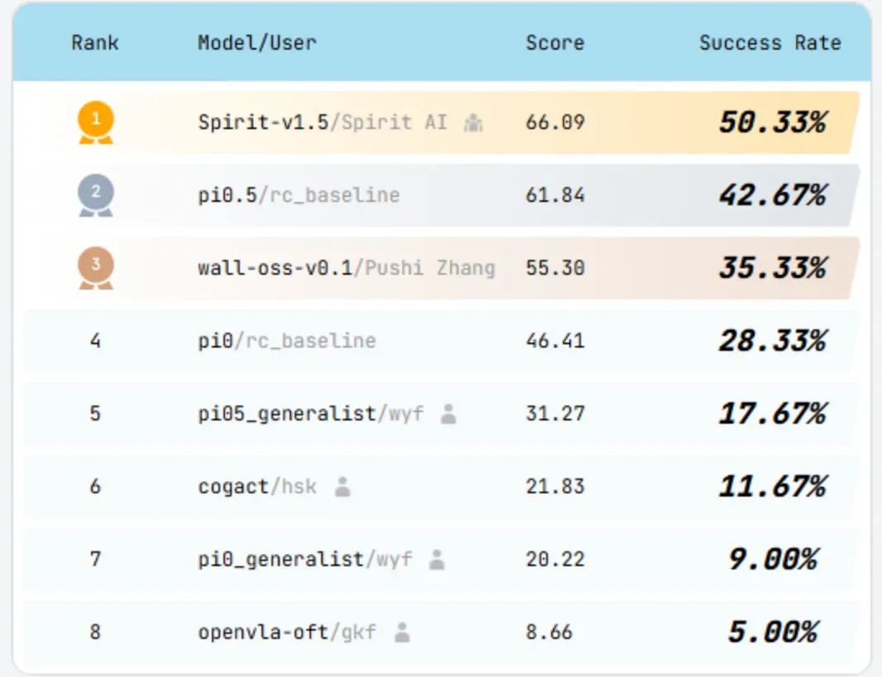Image resolution: width=883 pixels, height=677 pixels.
Task: Click the 5.00% success rate
Action: coord(773,632)
